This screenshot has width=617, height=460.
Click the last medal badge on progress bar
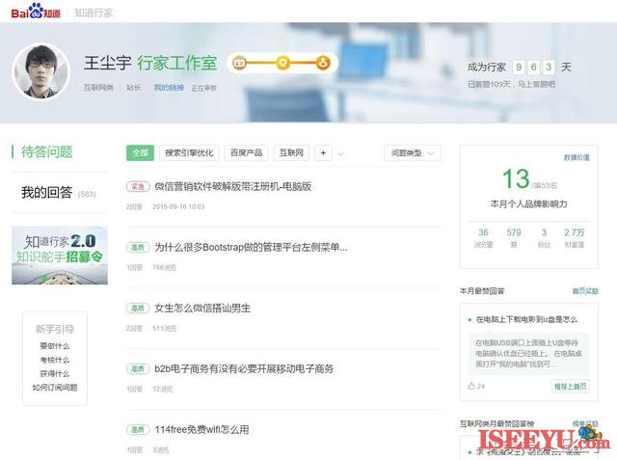(323, 63)
